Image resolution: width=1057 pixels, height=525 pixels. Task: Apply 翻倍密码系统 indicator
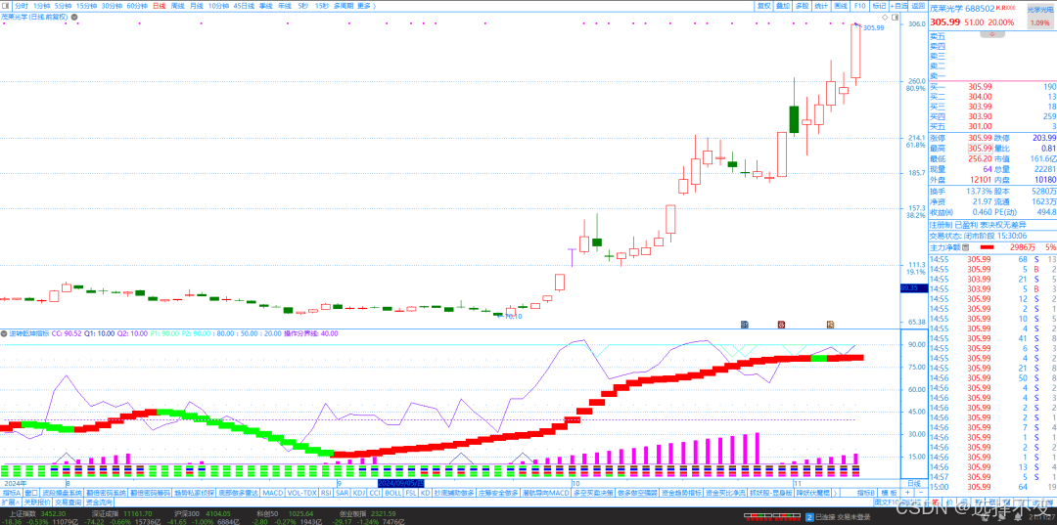[105, 493]
